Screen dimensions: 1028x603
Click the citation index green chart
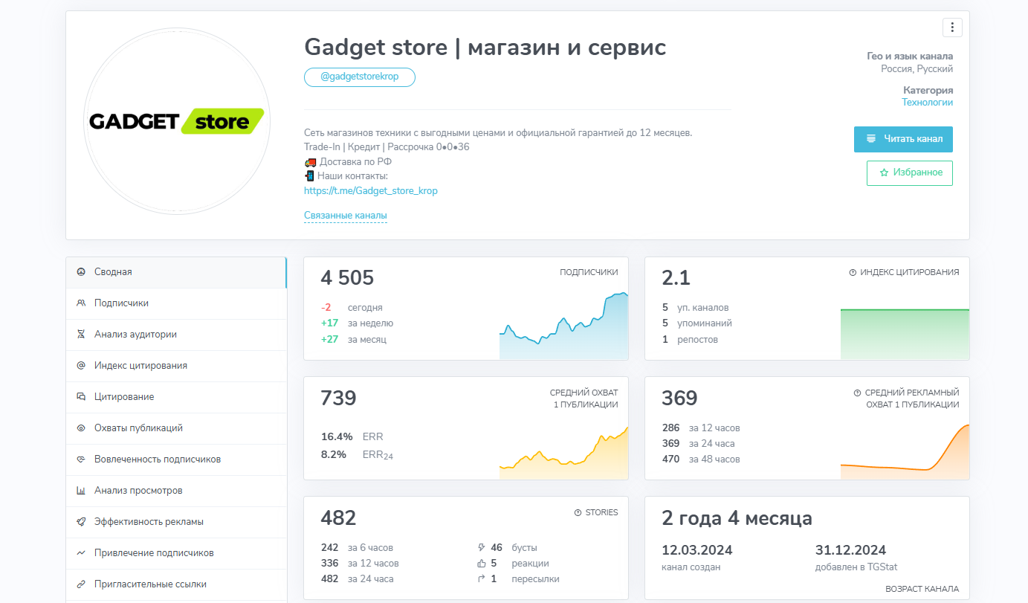click(x=905, y=334)
